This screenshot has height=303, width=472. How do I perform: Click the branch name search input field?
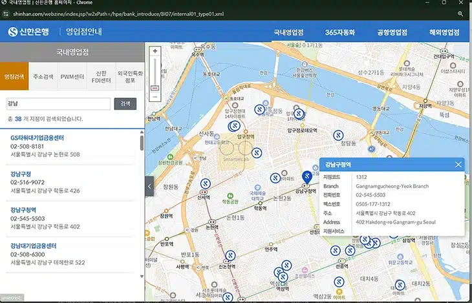[58, 104]
